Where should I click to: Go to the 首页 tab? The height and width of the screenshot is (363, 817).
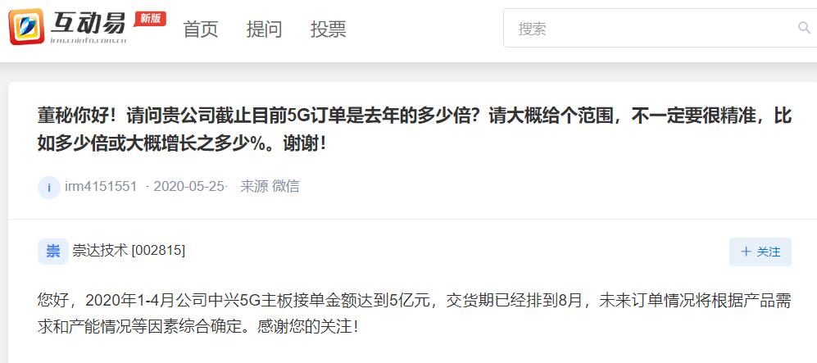[x=200, y=29]
